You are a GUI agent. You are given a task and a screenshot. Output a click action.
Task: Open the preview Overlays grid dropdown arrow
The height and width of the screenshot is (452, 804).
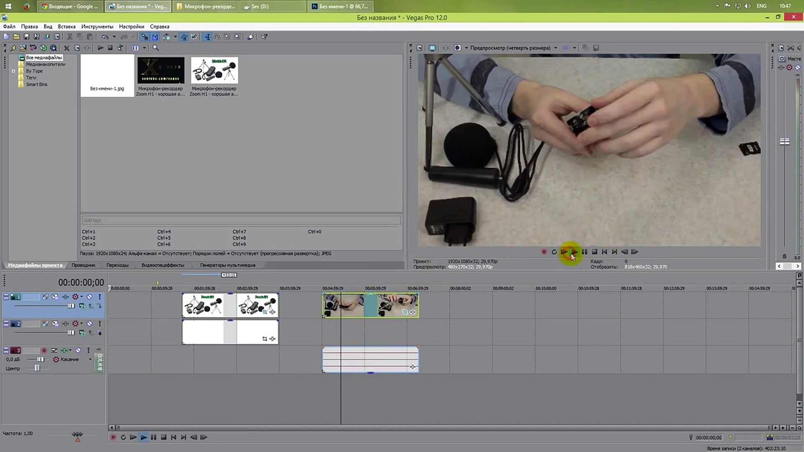click(575, 48)
